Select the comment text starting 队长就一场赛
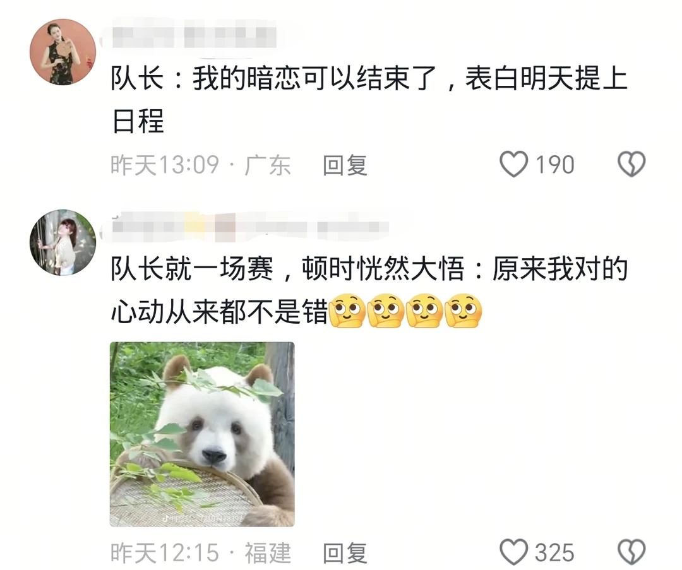The height and width of the screenshot is (570, 682). tap(369, 290)
